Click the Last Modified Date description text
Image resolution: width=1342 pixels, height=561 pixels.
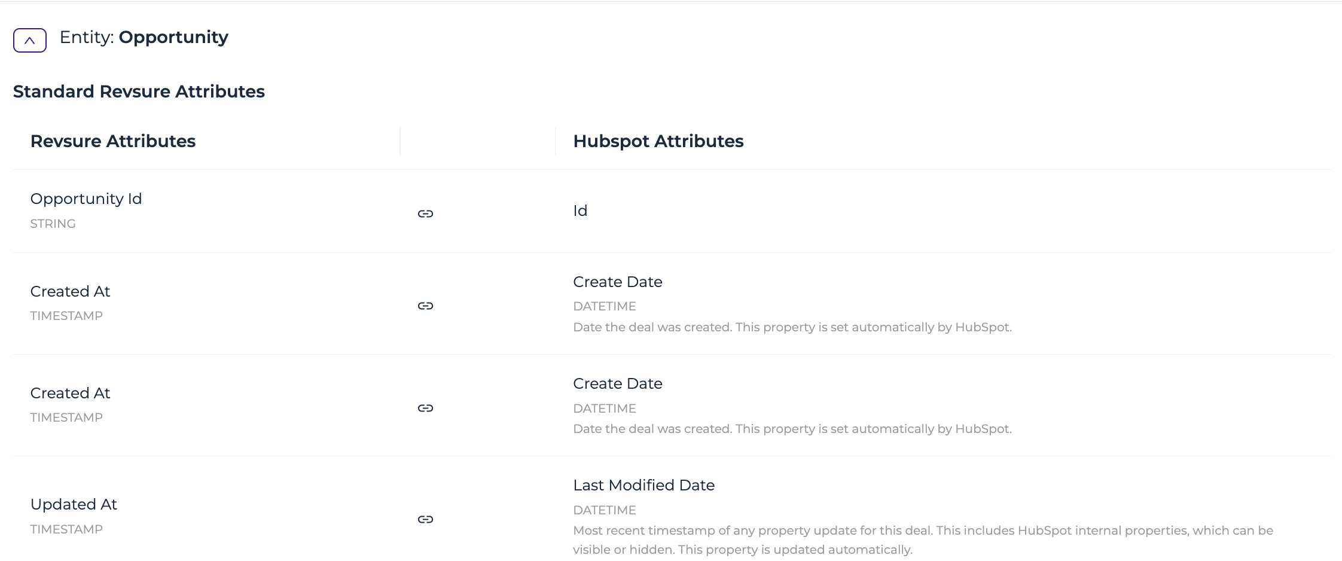pyautogui.click(x=923, y=540)
